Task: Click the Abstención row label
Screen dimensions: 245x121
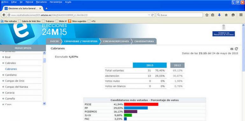Action: pyautogui.click(x=112, y=76)
